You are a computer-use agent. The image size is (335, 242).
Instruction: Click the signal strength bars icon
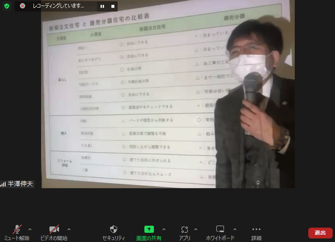[x=3, y=184]
